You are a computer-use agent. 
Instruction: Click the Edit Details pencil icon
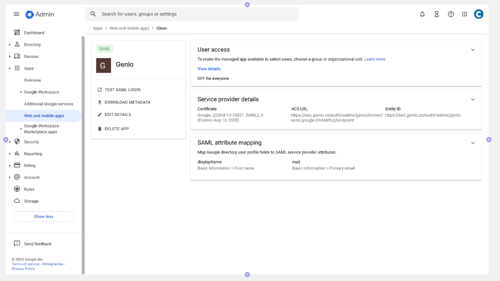[100, 115]
